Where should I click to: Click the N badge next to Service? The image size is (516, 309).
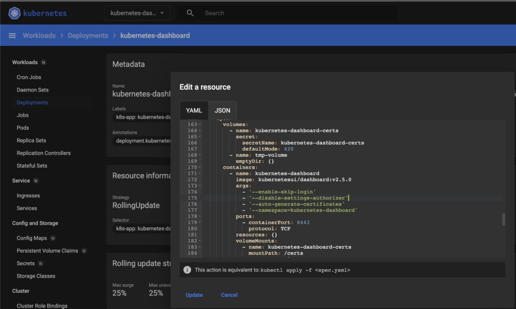[36, 181]
